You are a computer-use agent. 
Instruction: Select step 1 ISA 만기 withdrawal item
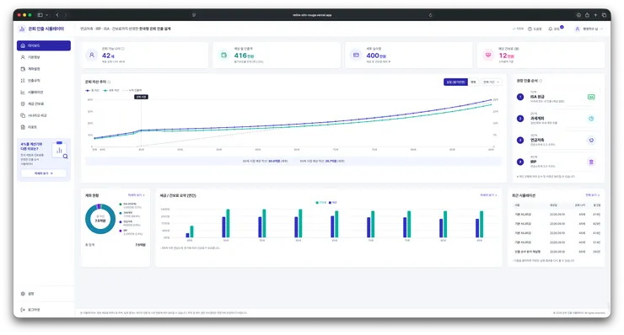557,97
